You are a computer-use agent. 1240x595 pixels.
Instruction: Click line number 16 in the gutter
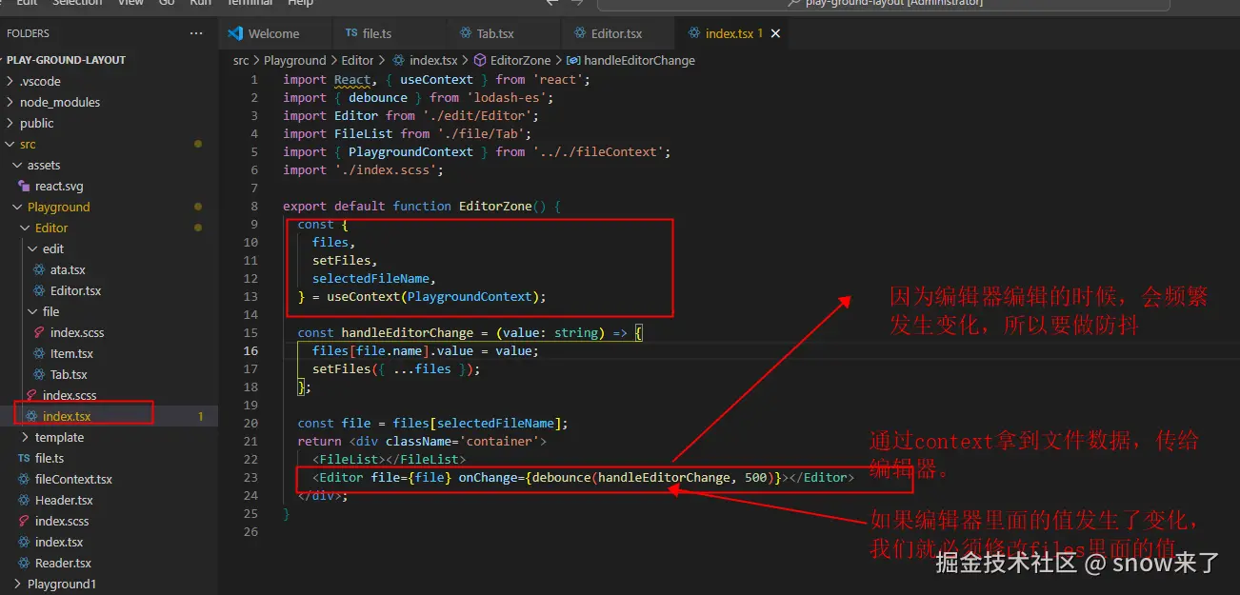[250, 350]
